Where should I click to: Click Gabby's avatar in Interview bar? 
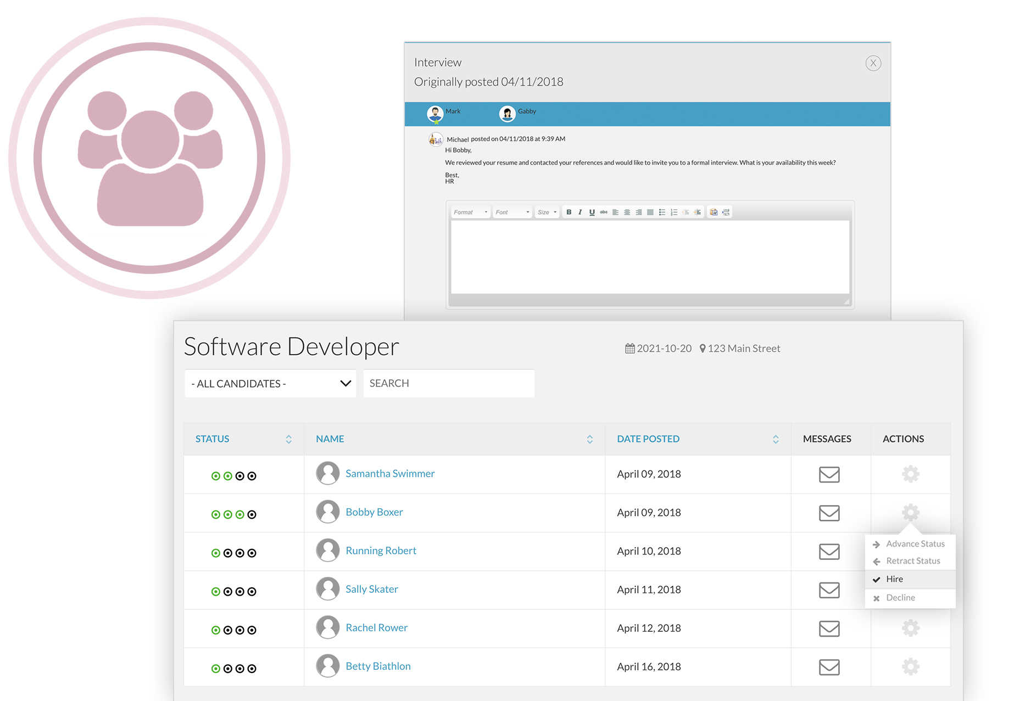pyautogui.click(x=507, y=114)
